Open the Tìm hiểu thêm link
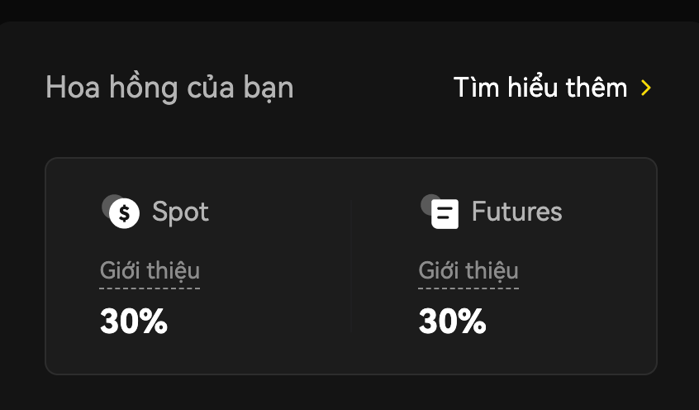699x410 pixels. (x=540, y=88)
